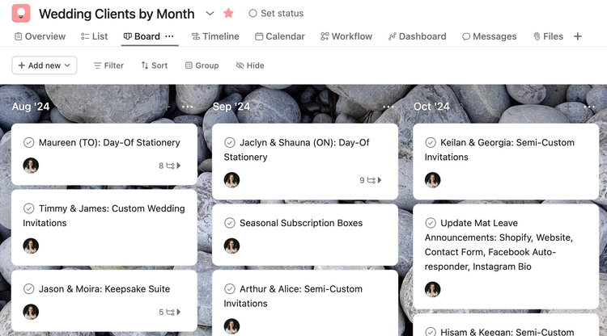This screenshot has height=336, width=607.
Task: Expand 9 subtasks on Jaclyn & Shauna card
Action: [x=371, y=180]
